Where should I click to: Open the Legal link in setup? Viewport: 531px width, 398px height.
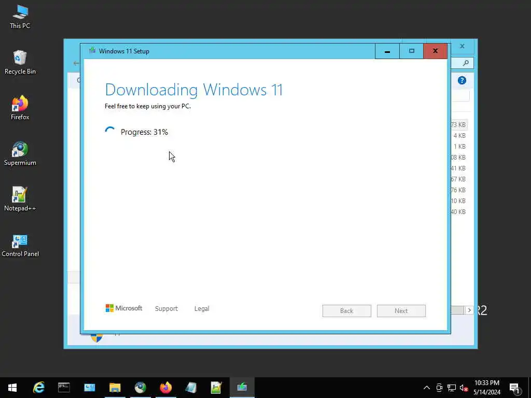tap(202, 309)
